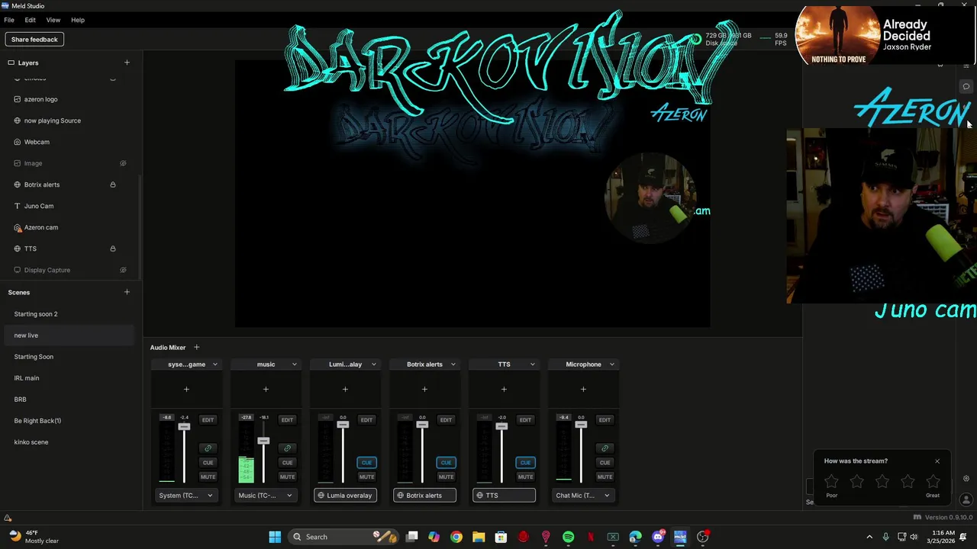977x549 pixels.
Task: Add a new scene with the plus icon
Action: 127,292
